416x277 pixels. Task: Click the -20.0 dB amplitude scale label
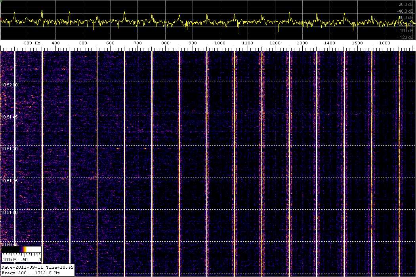point(405,4)
